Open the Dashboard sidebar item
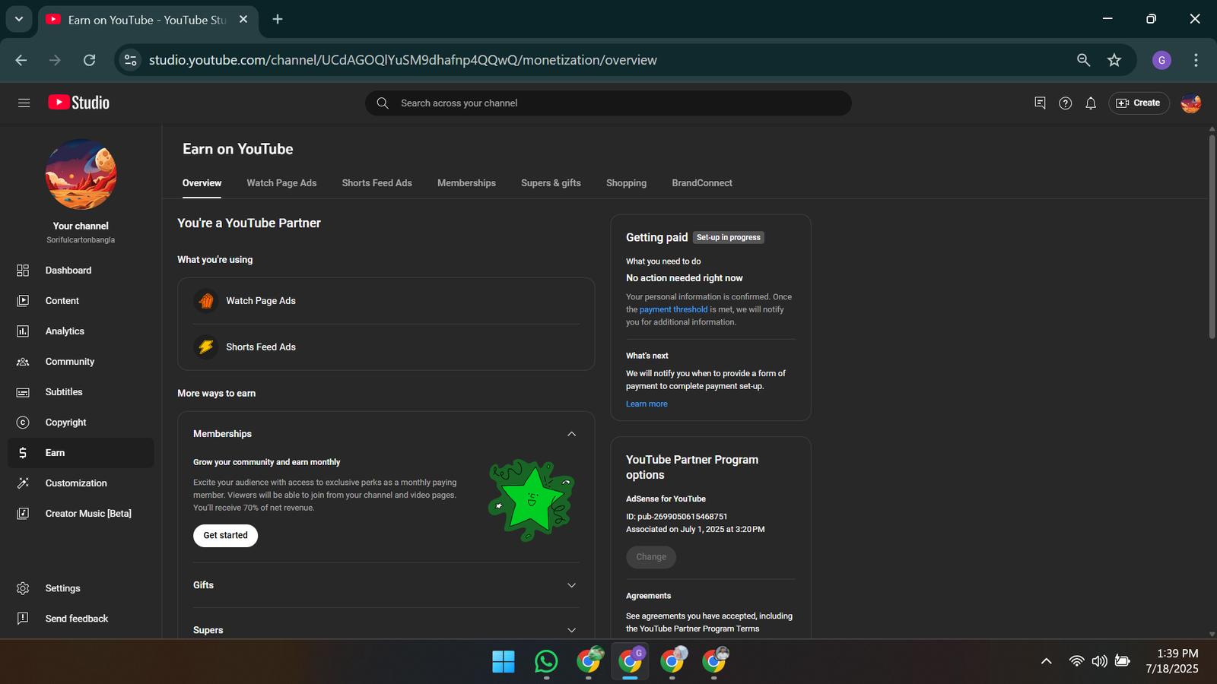Screen dimensions: 1217x684 tap(81, 271)
